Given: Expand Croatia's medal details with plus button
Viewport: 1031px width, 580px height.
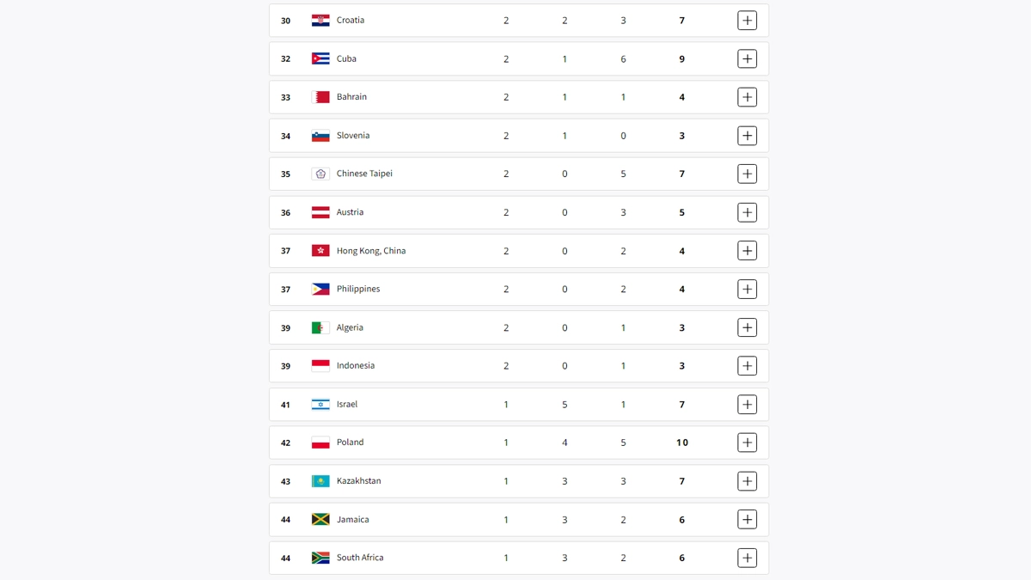Looking at the screenshot, I should [x=747, y=21].
